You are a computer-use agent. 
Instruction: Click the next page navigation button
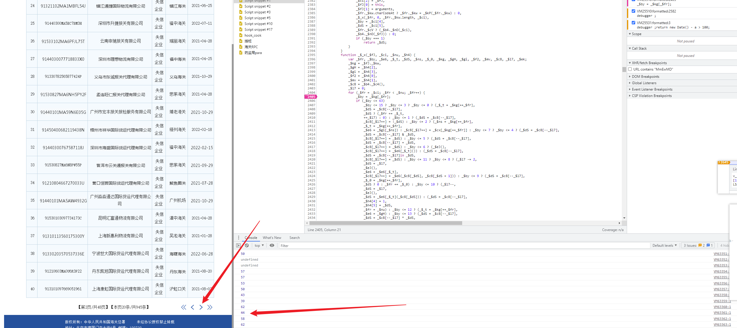pyautogui.click(x=201, y=307)
